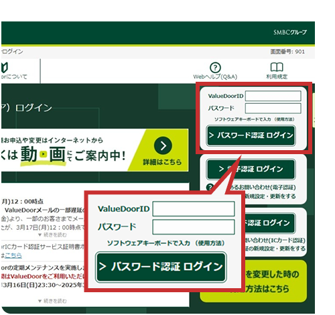Viewport: 335px width, 315px height.
Task: Focus the ValueDoorID field in the small login panel
Action: tap(273, 96)
